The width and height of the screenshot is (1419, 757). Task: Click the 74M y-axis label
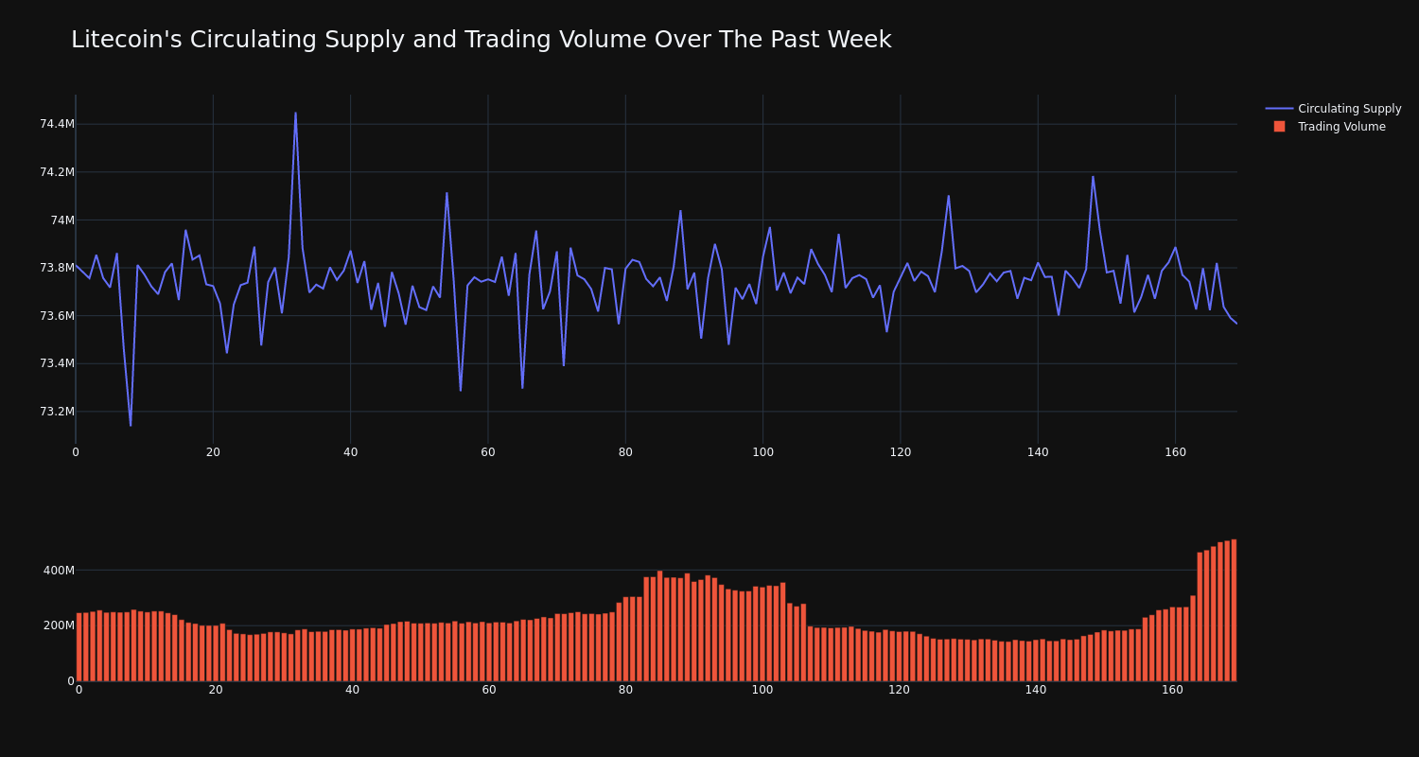[62, 220]
